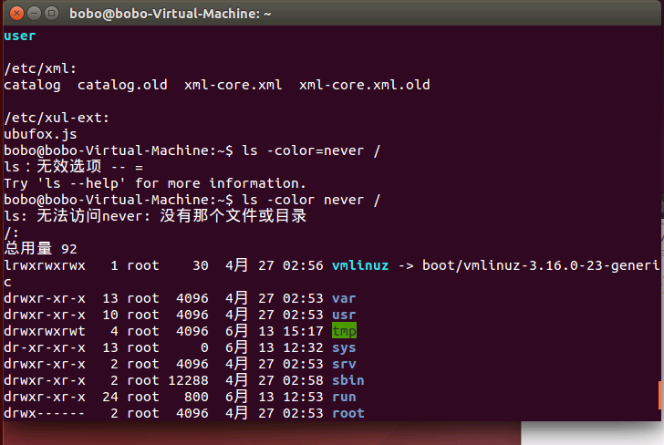Click 'ubufox.js' file name

(x=40, y=134)
